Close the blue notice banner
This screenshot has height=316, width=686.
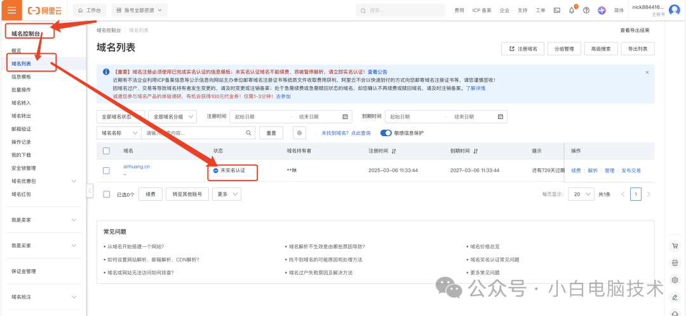pos(647,72)
